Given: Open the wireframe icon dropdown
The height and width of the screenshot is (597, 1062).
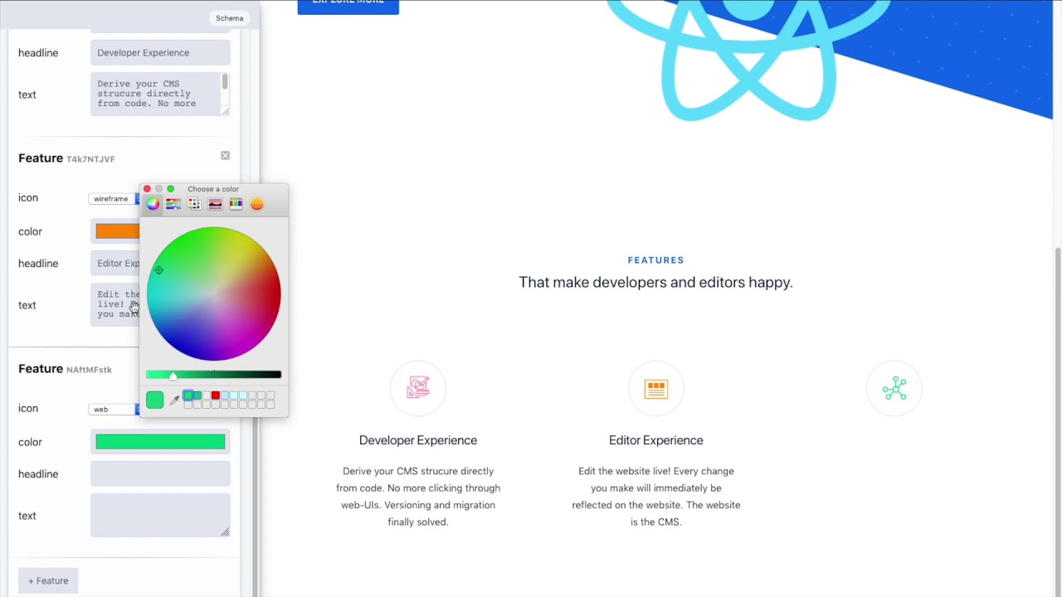Looking at the screenshot, I should [x=114, y=199].
